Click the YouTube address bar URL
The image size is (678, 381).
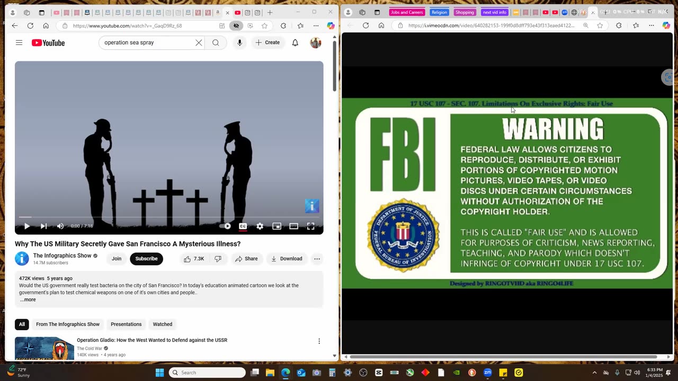click(x=127, y=26)
